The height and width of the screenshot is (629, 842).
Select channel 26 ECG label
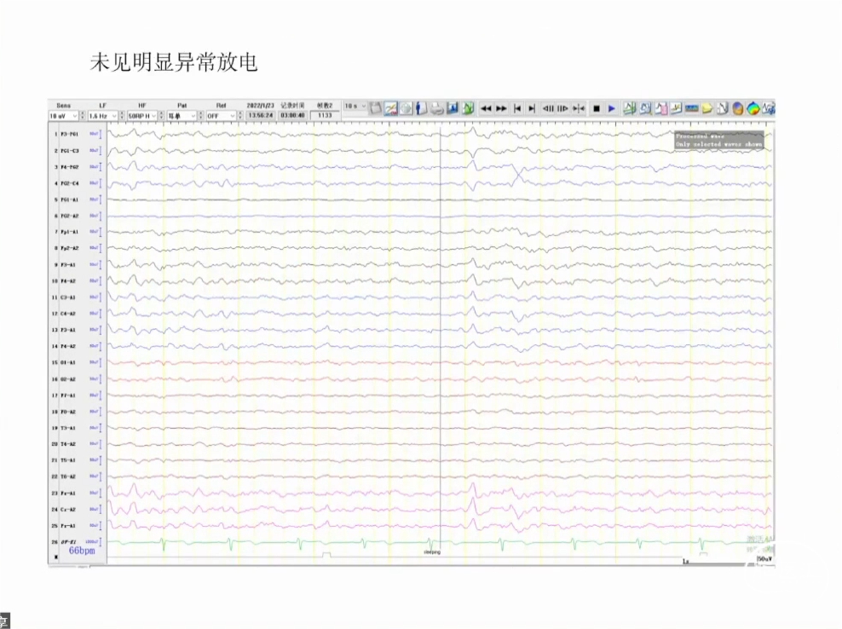coord(65,542)
